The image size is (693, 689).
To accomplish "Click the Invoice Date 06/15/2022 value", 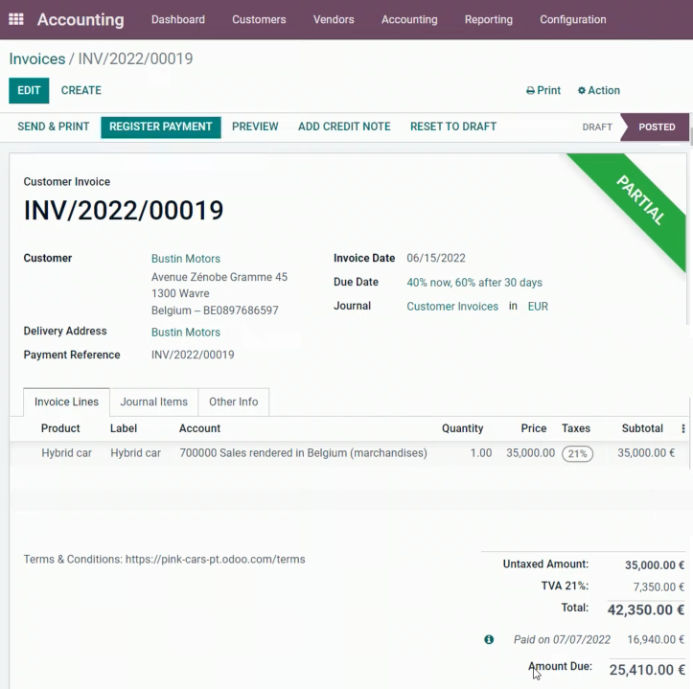I will click(x=436, y=258).
